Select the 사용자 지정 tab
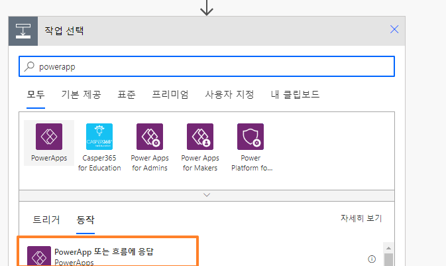This screenshot has width=446, height=266. [x=229, y=94]
